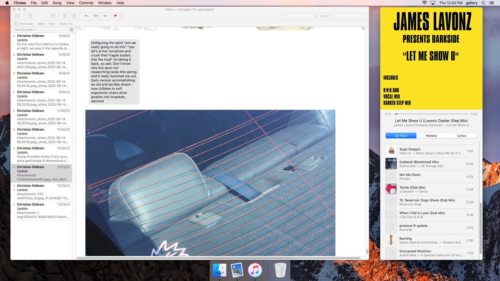500x281 pixels.
Task: Open the Inbox favorites tab
Action: tap(41, 24)
